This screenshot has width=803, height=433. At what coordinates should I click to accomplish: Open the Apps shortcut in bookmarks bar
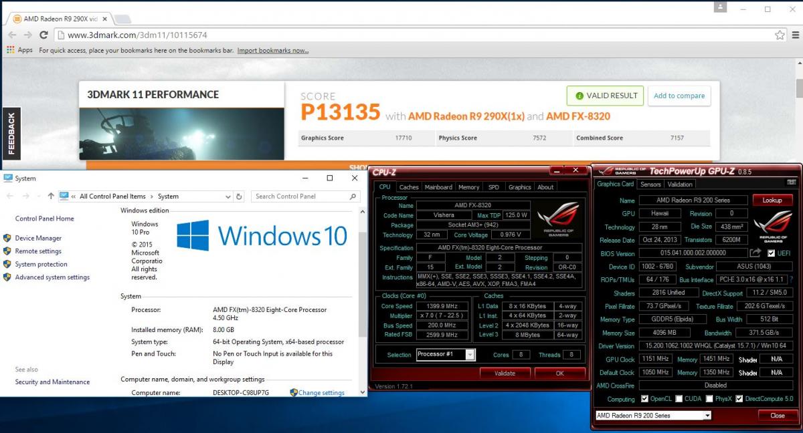tap(19, 50)
